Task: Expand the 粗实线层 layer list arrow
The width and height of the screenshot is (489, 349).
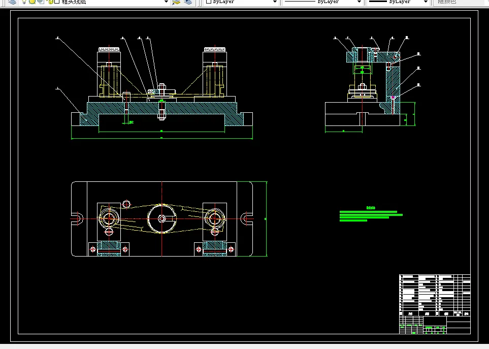Action: pyautogui.click(x=166, y=2)
